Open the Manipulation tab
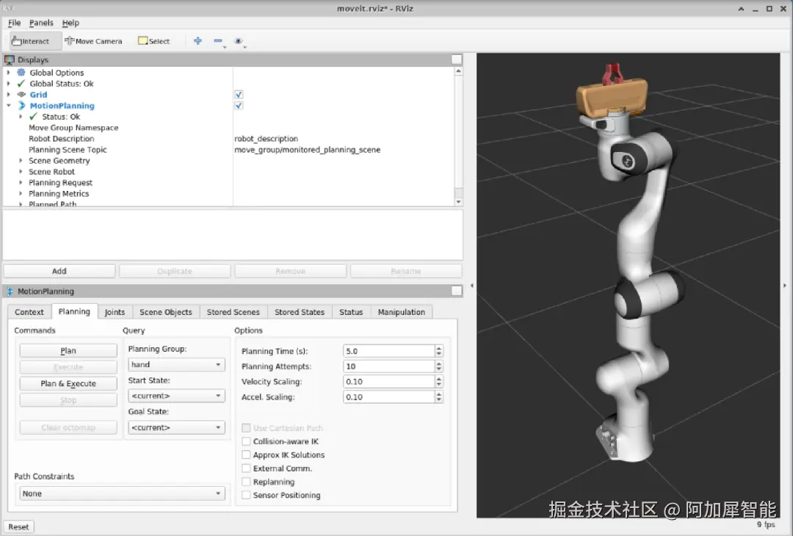Screen dimensions: 793x536 [x=402, y=312]
